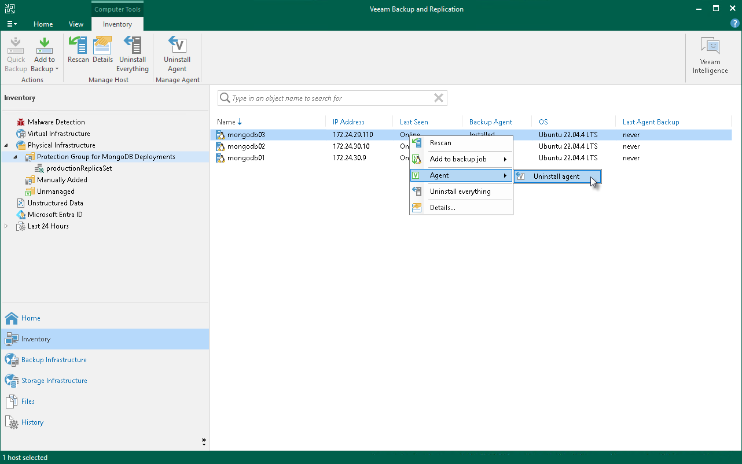The height and width of the screenshot is (464, 742).
Task: Click the Home house icon in navigation
Action: click(12, 318)
